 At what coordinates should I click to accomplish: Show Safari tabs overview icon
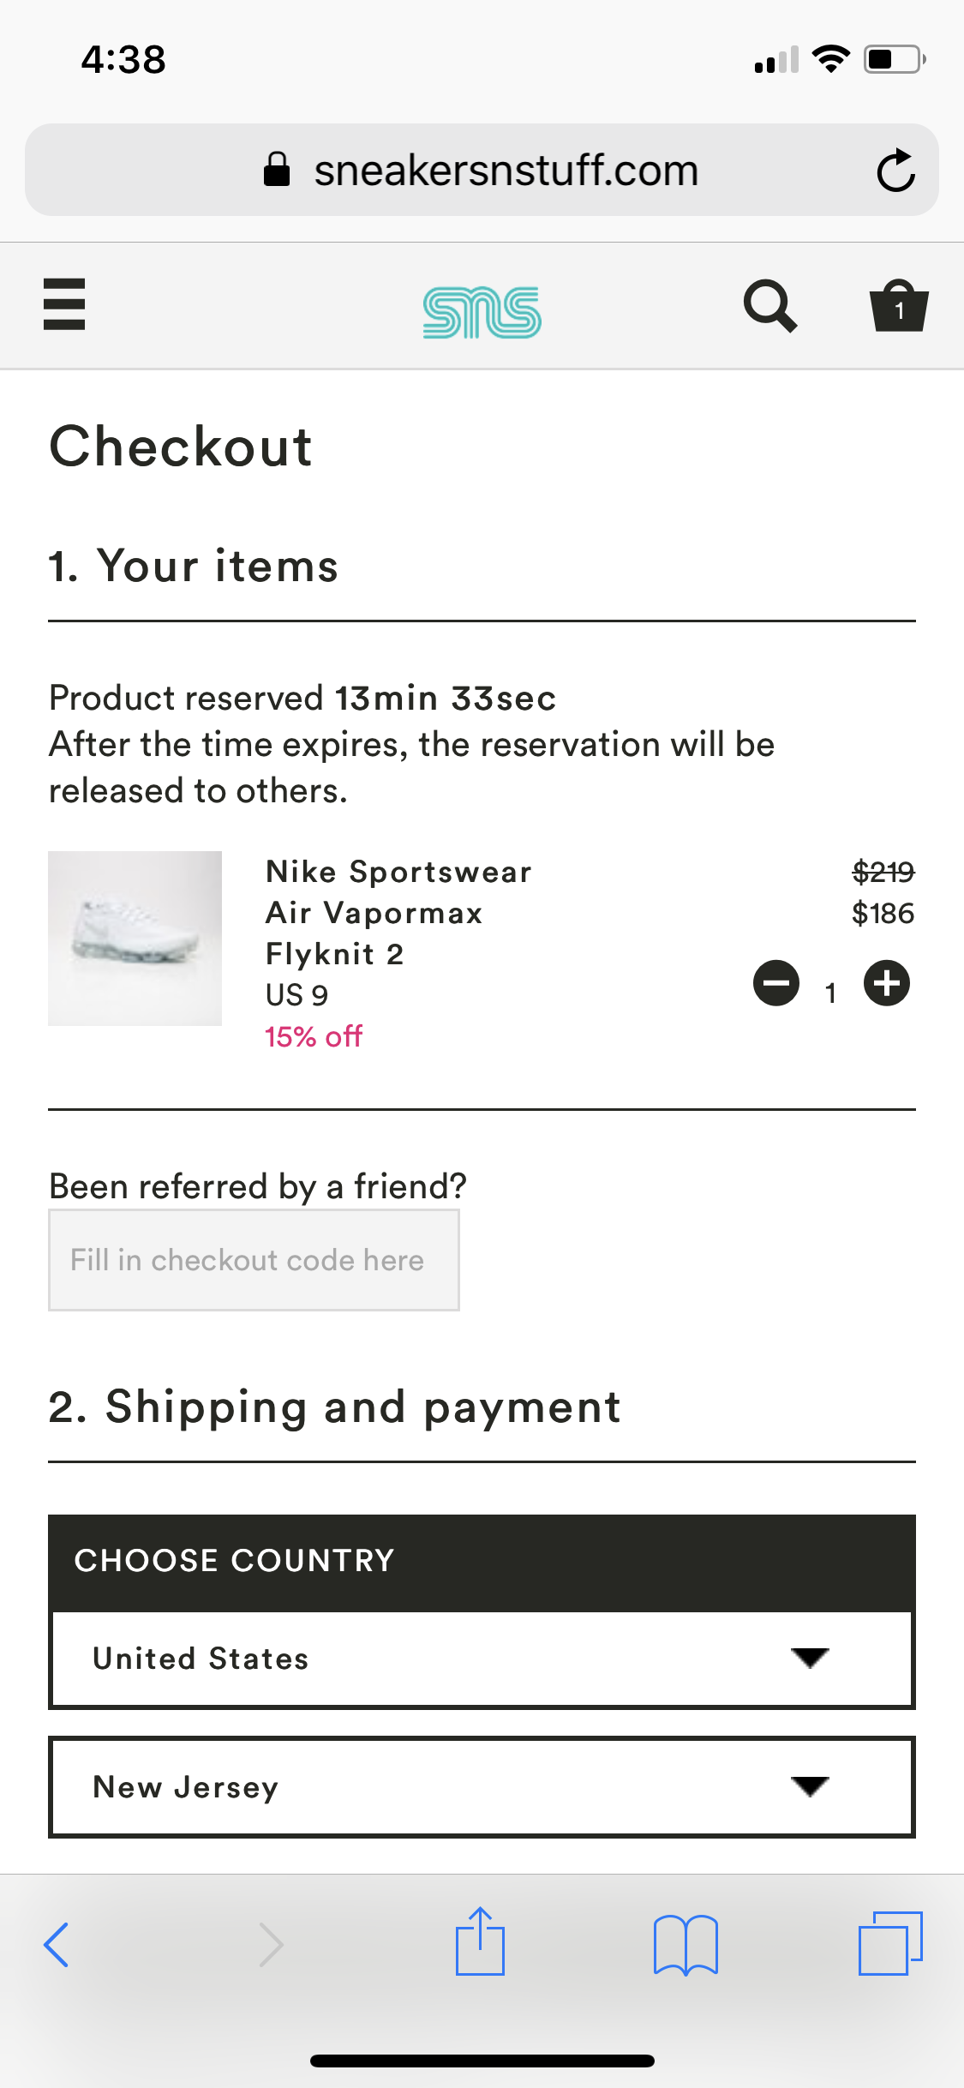tap(890, 1944)
